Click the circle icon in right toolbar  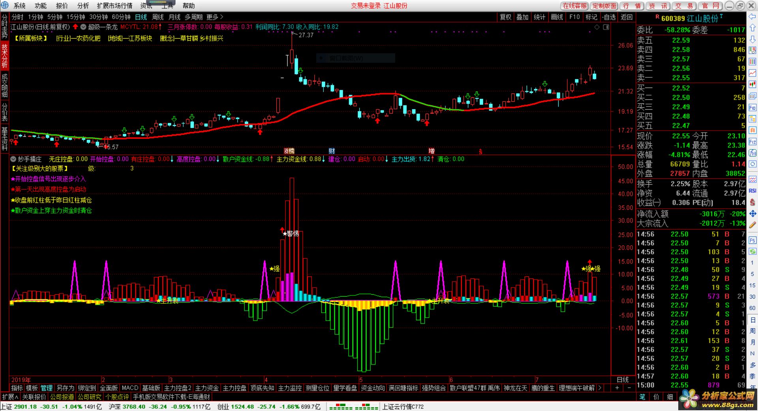[x=752, y=164]
